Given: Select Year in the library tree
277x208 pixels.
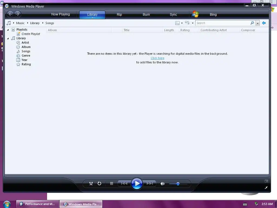Looking at the screenshot, I should click(24, 60).
